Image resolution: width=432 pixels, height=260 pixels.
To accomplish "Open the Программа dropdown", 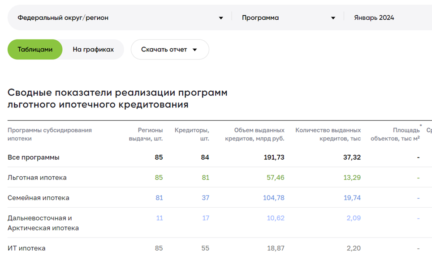I will tap(288, 17).
